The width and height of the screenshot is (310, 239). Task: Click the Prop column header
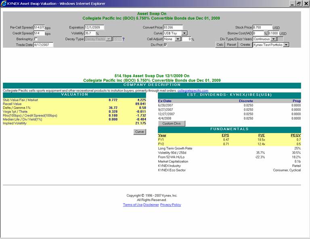pos(297,101)
